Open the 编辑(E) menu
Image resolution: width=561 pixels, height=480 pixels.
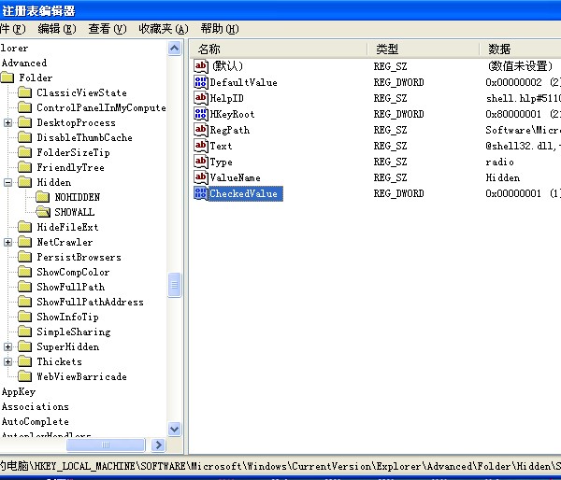pos(57,29)
